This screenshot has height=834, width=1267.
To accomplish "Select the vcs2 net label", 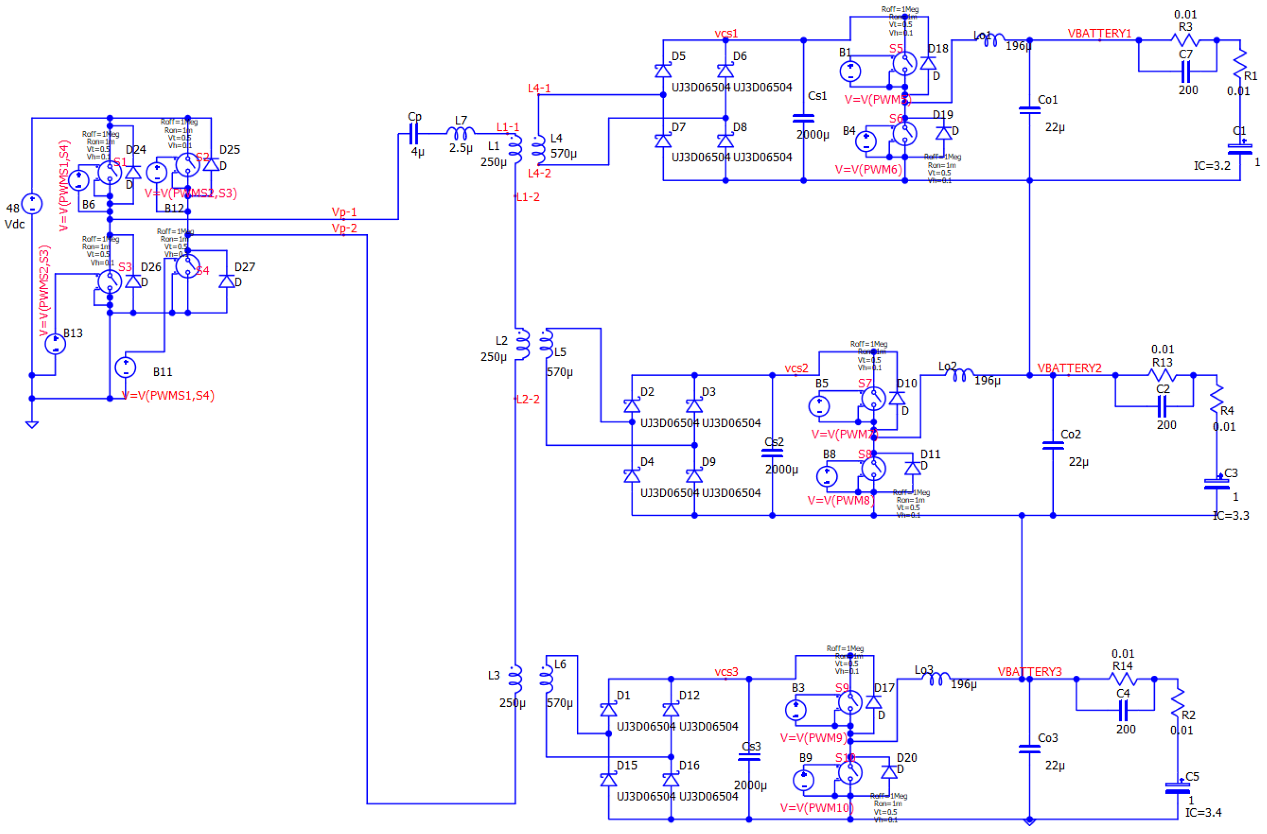I will click(x=797, y=368).
